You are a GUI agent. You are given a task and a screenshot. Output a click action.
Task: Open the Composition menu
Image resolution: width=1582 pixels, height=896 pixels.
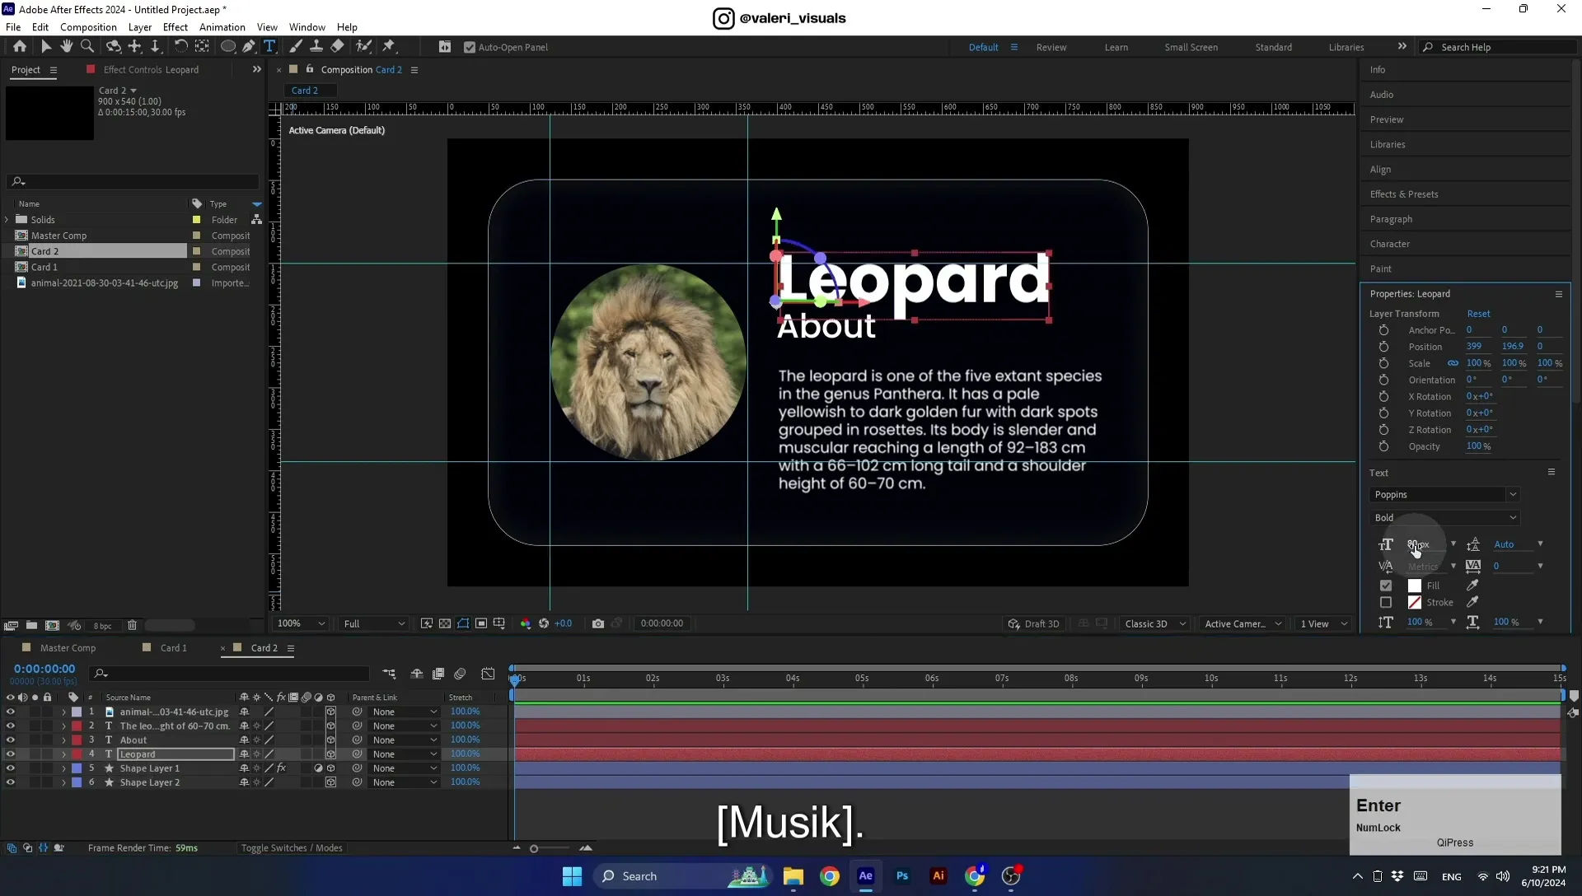88,27
